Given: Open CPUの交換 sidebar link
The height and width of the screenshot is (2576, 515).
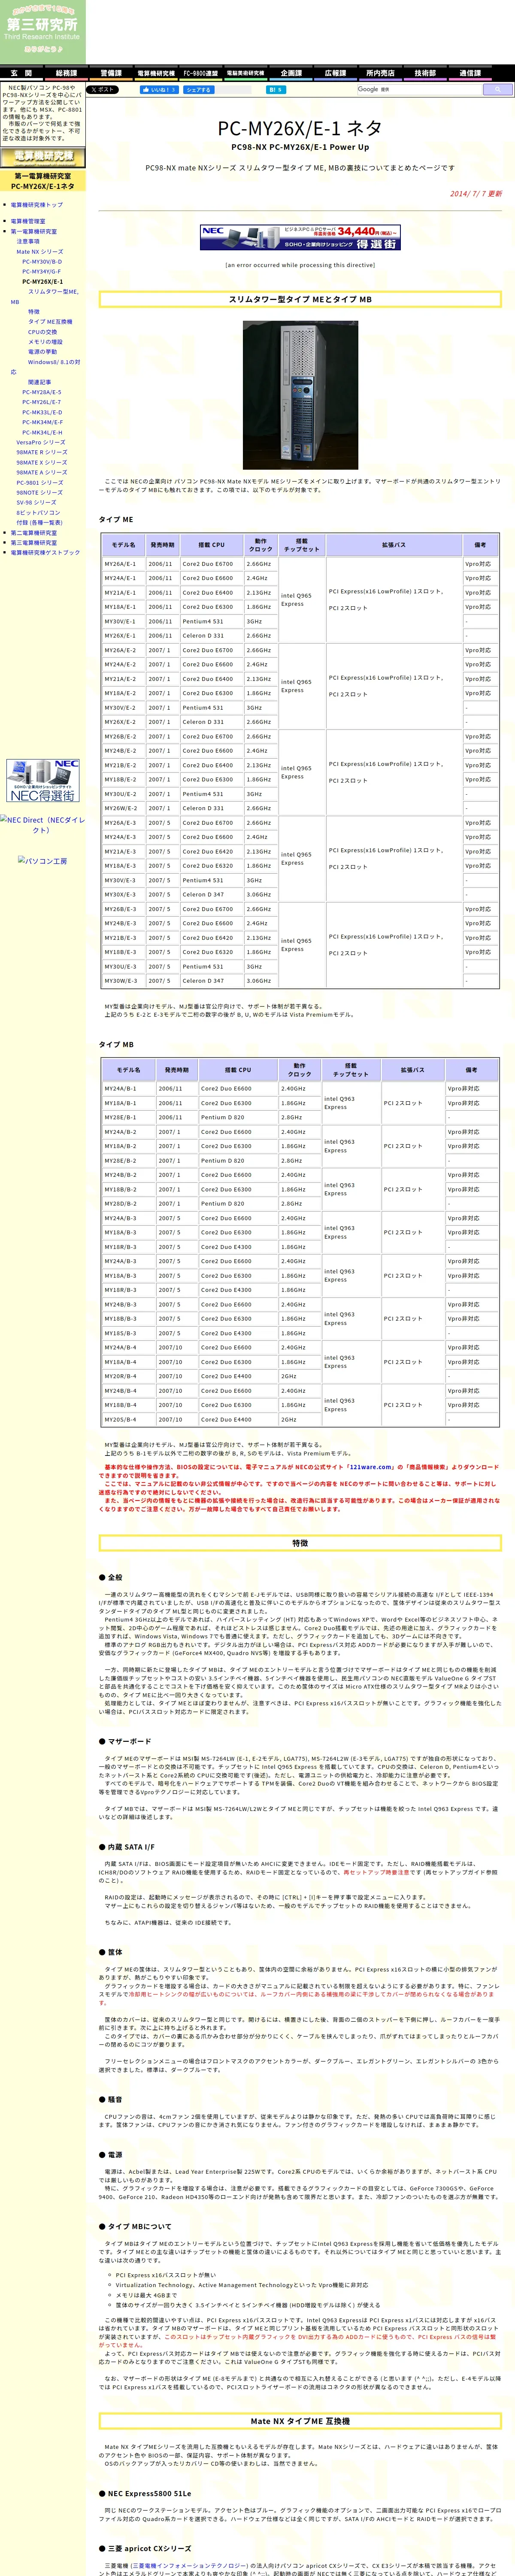Looking at the screenshot, I should [42, 332].
